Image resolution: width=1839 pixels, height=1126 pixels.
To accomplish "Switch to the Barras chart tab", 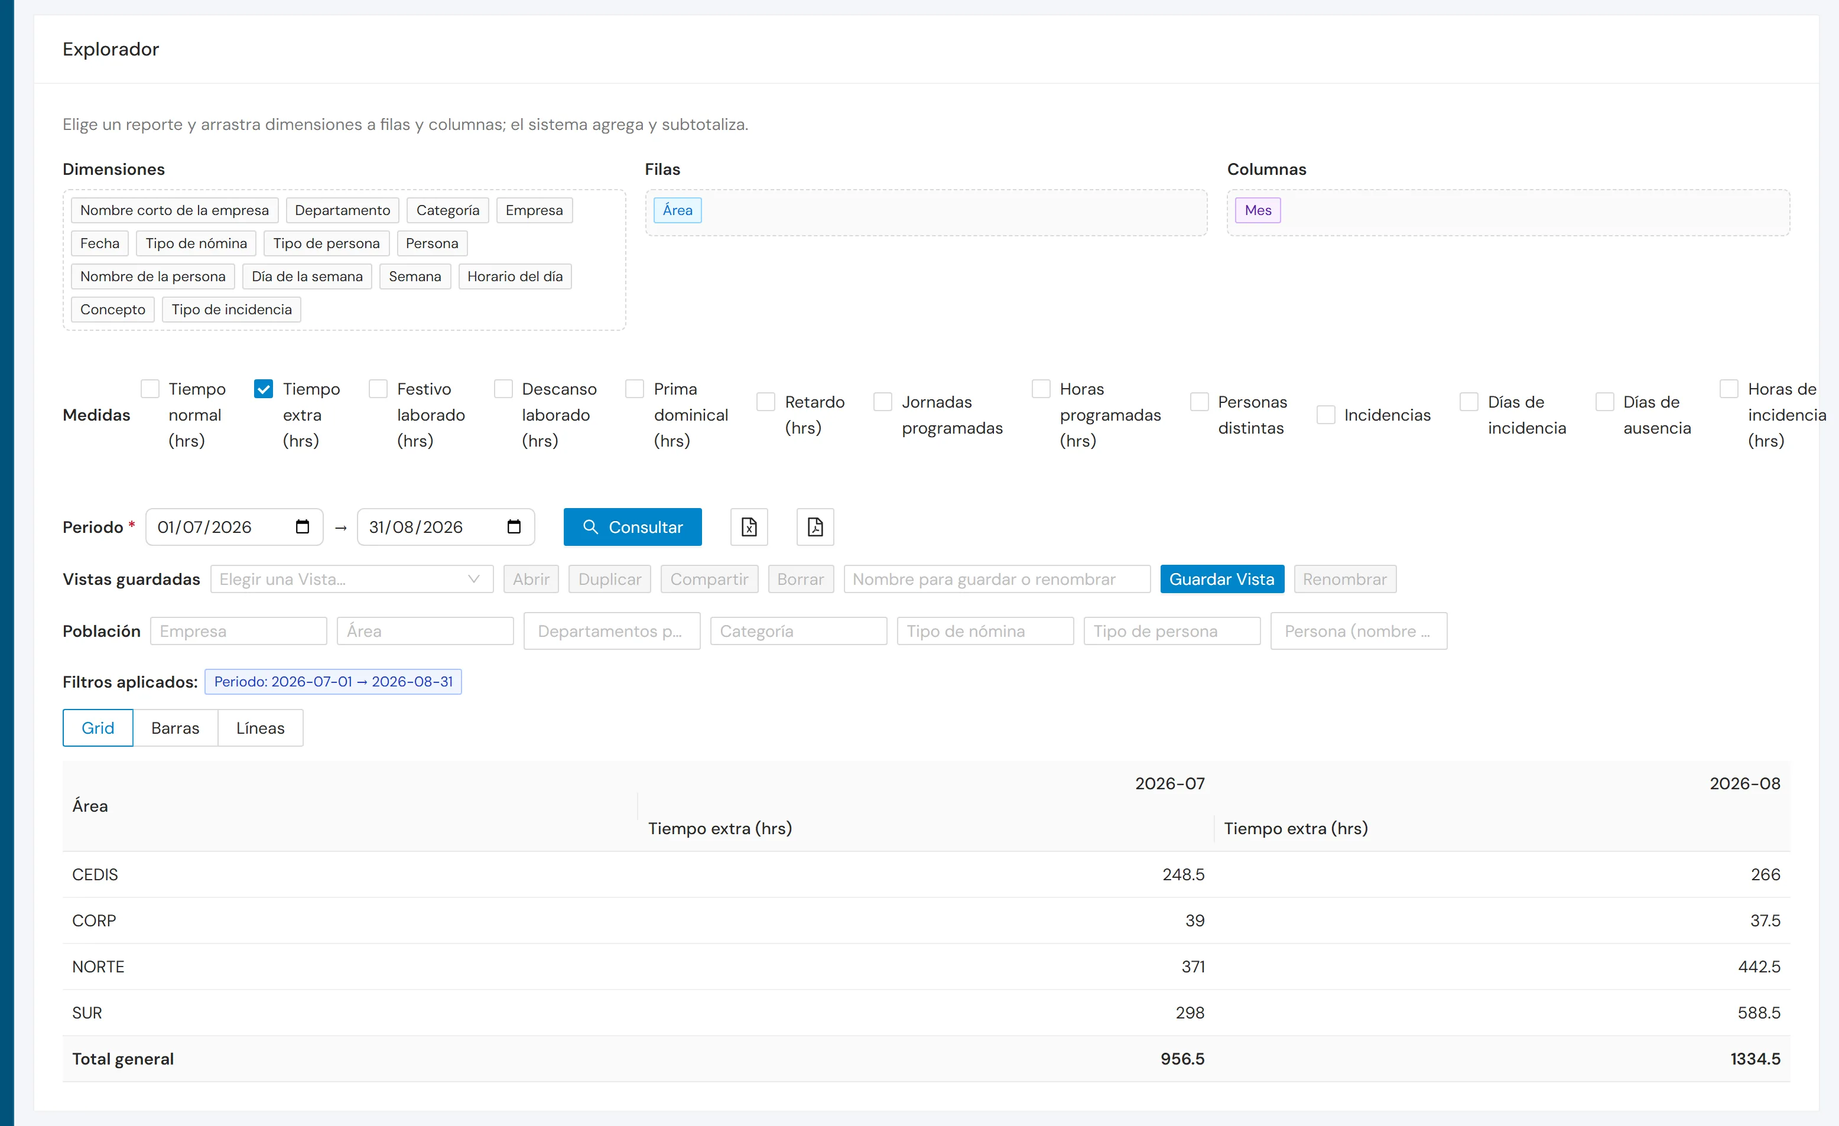I will pyautogui.click(x=176, y=728).
